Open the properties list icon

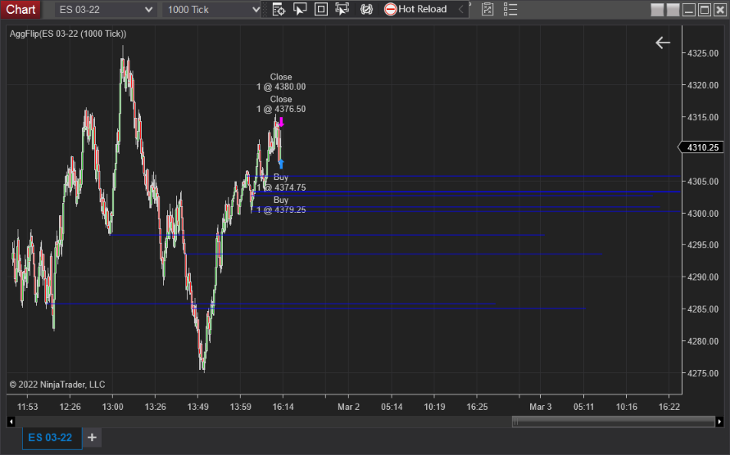(x=510, y=9)
